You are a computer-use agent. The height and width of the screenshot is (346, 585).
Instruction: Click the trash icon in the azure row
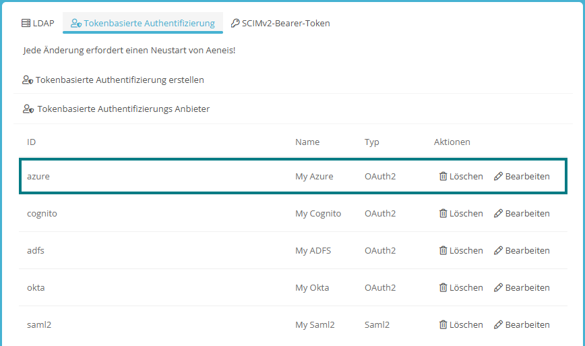[443, 177]
